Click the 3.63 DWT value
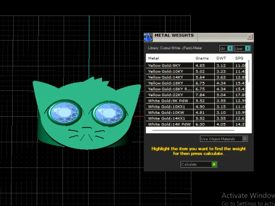275x206 pixels. click(x=221, y=77)
